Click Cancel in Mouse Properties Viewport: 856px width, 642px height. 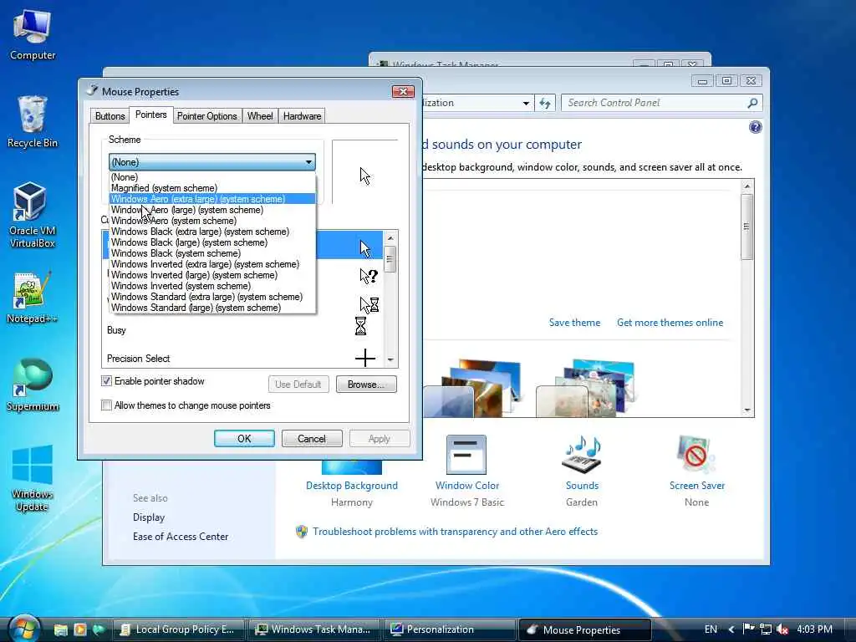point(312,438)
